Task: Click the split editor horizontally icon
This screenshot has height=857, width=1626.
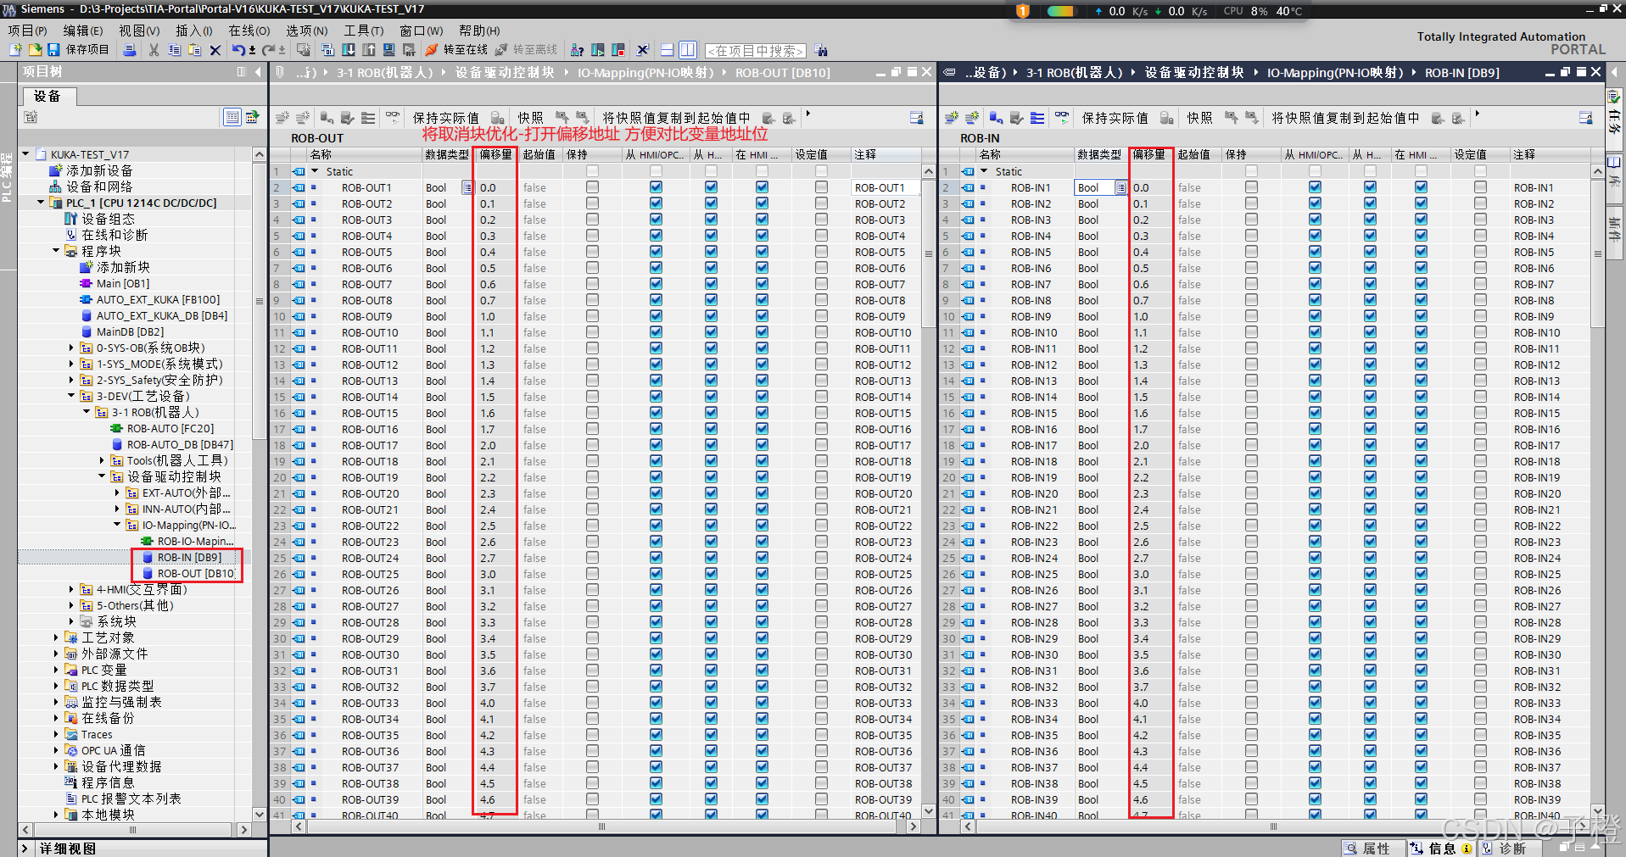Action: (x=668, y=50)
